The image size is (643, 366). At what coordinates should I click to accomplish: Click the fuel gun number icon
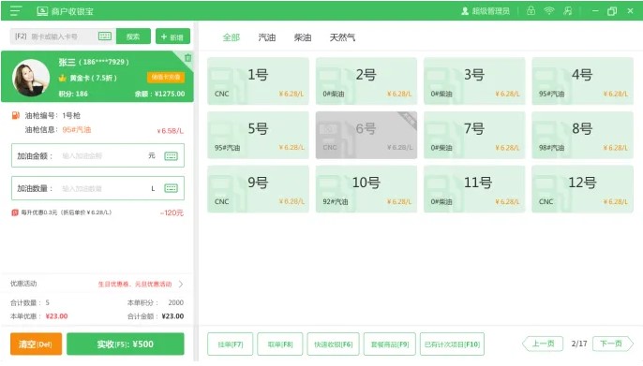[16, 115]
